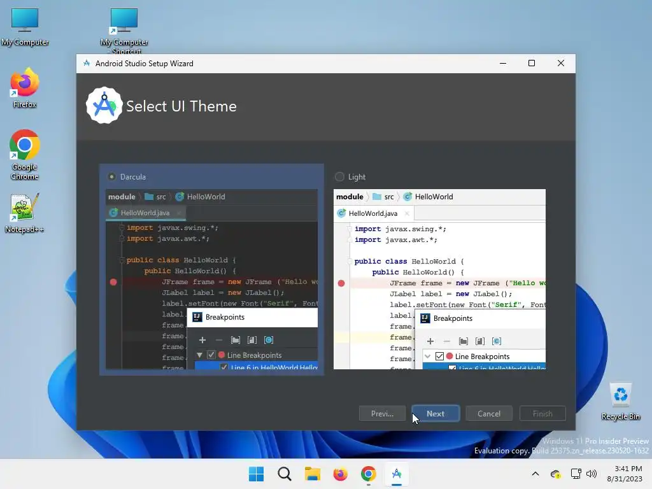Open the volume tray icon

592,474
